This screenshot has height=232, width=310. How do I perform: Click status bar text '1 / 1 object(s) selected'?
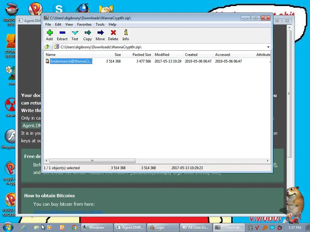[62, 168]
